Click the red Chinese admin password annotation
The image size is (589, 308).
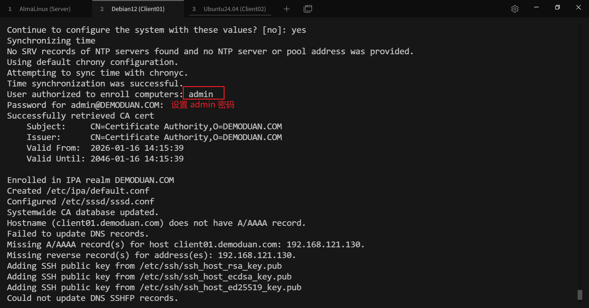click(202, 105)
